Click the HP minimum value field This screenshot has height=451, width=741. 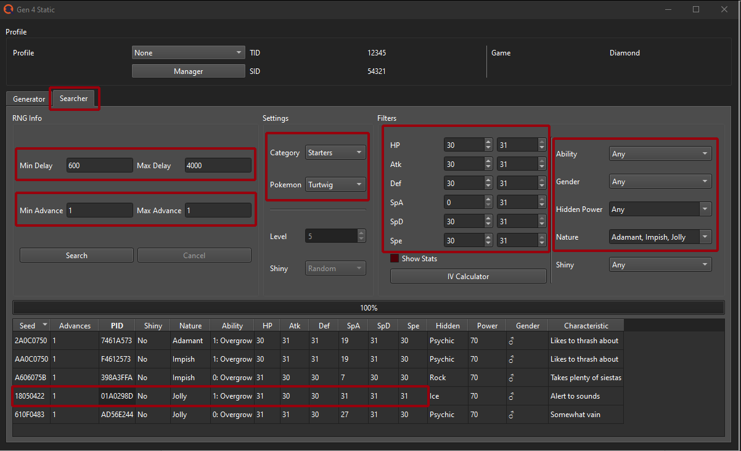tap(464, 145)
